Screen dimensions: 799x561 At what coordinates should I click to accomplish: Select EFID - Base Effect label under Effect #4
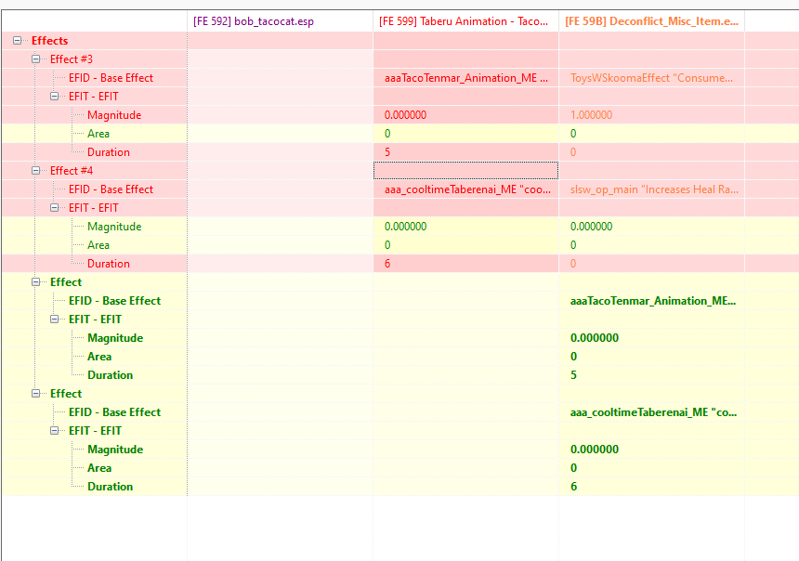pyautogui.click(x=111, y=189)
